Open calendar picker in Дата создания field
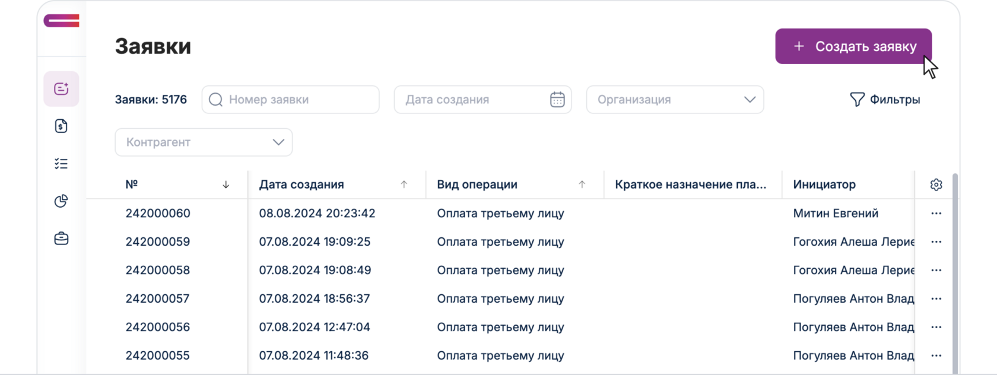Screen dimensions: 997x375 click(557, 100)
